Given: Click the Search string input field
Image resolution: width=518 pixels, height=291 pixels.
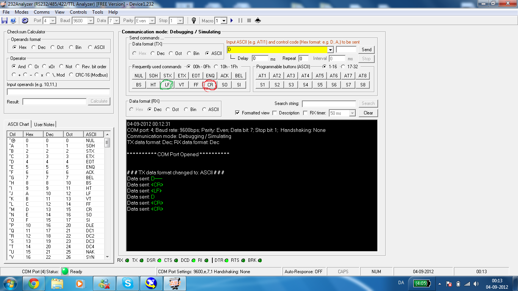Looking at the screenshot, I should tap(329, 103).
